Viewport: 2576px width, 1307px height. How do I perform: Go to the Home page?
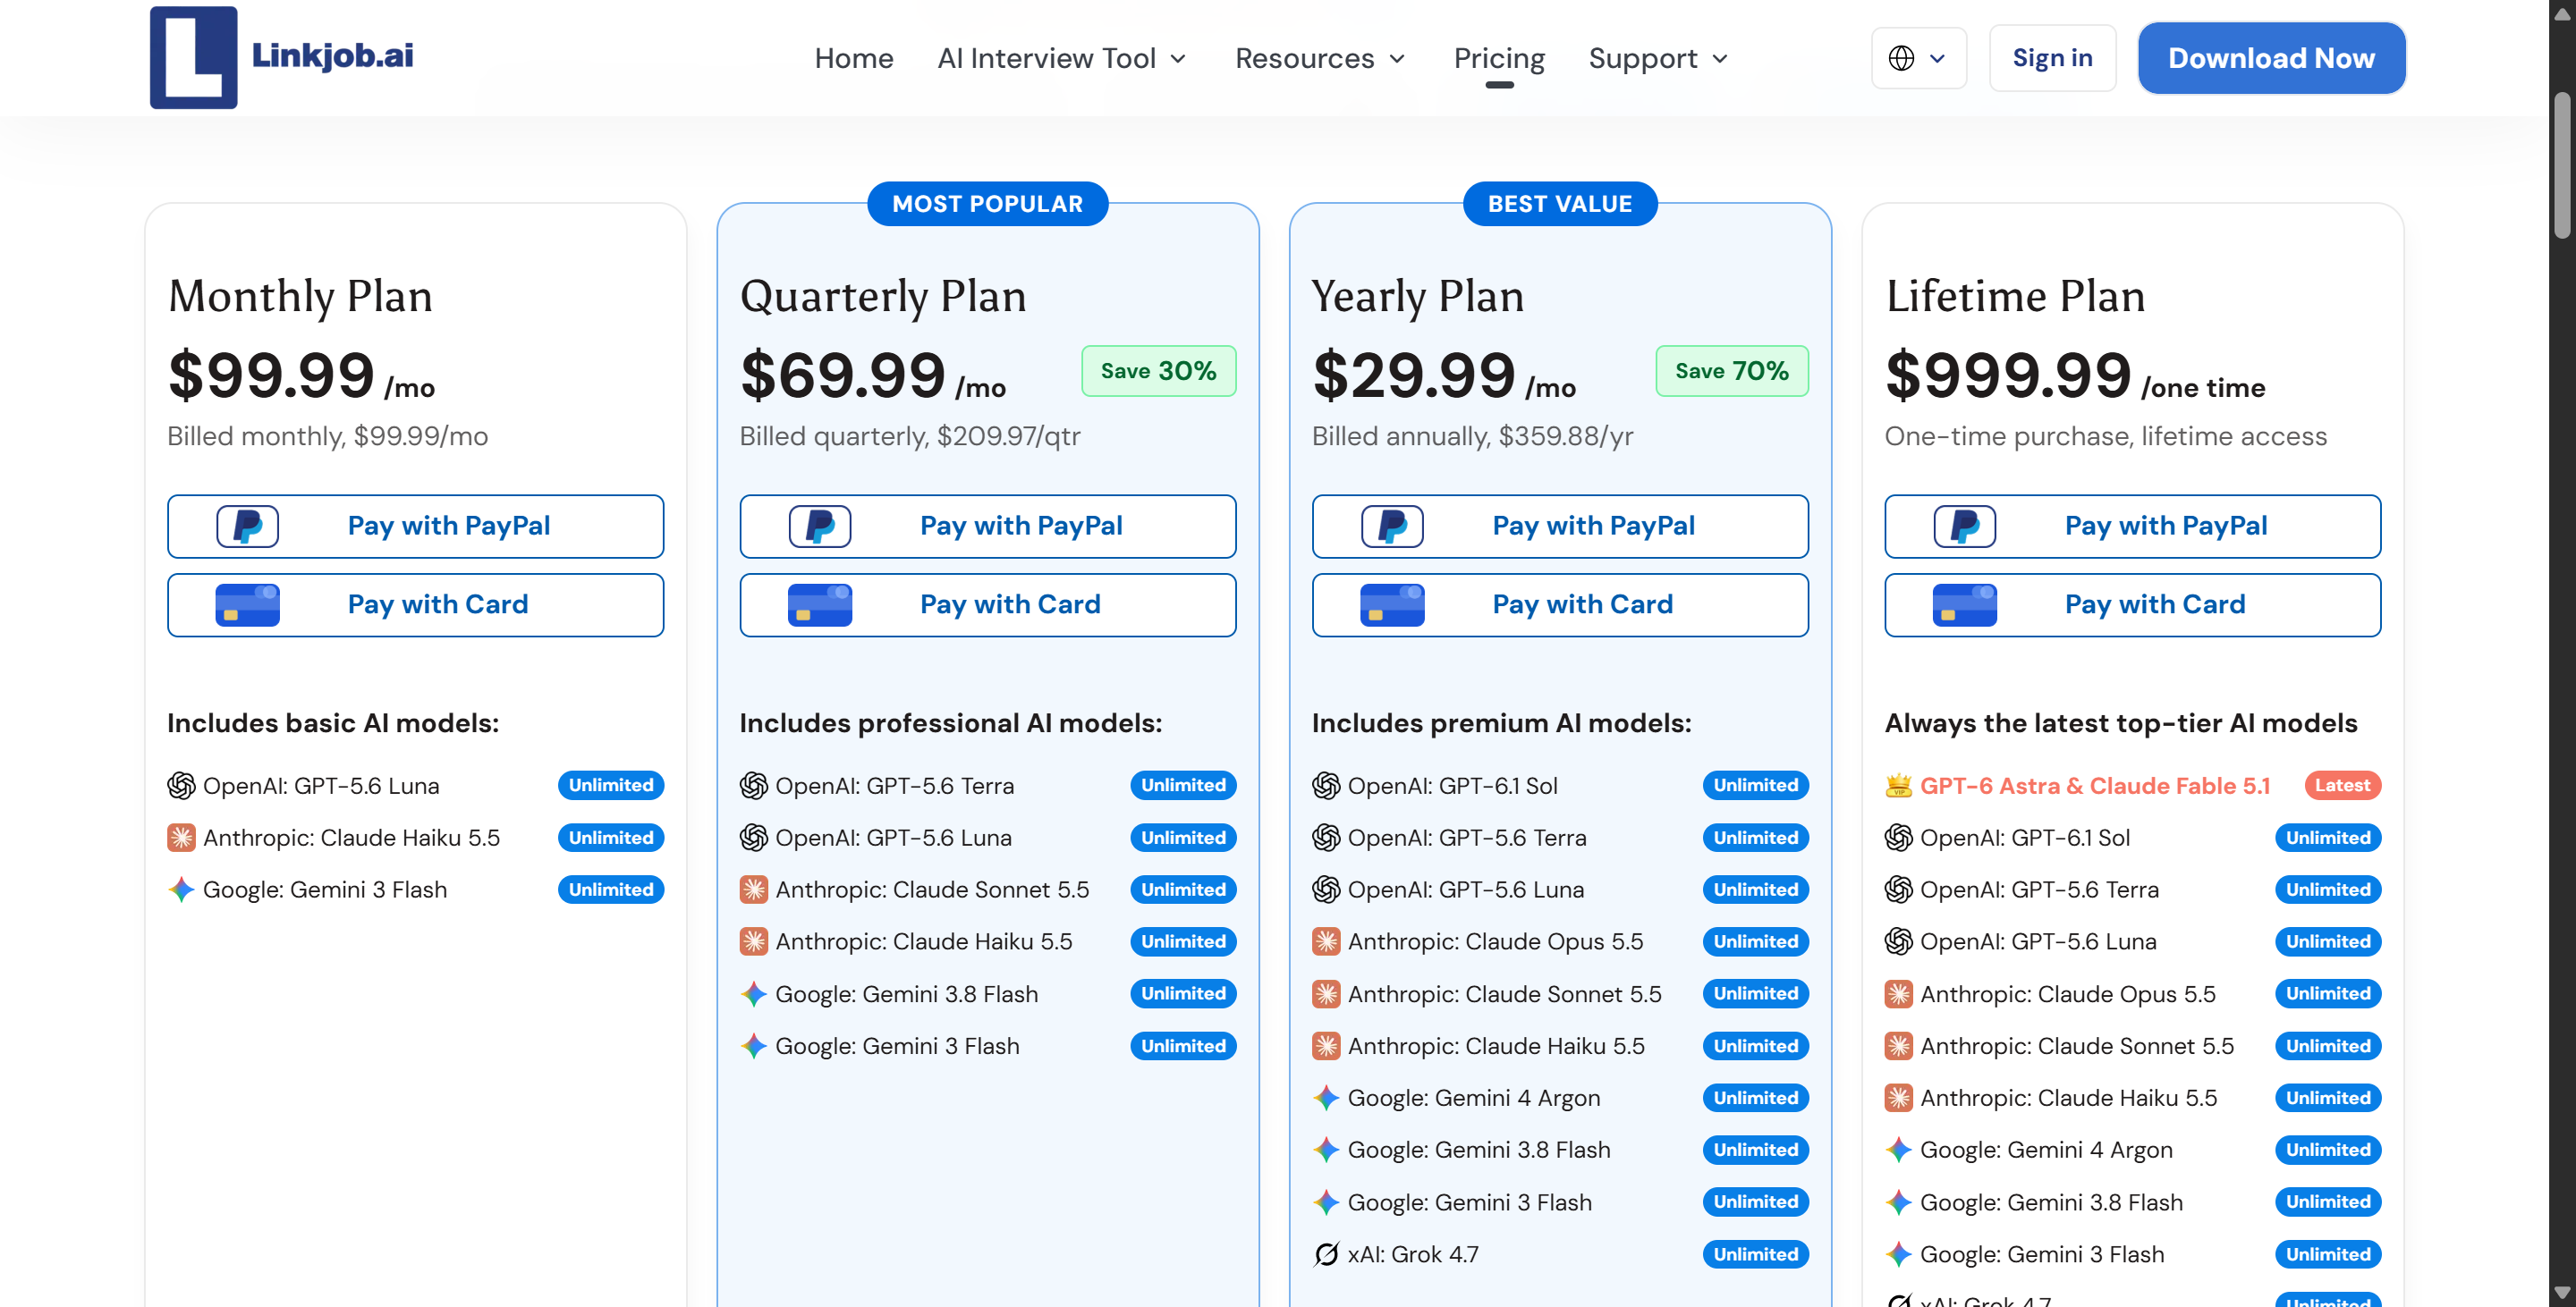(853, 58)
